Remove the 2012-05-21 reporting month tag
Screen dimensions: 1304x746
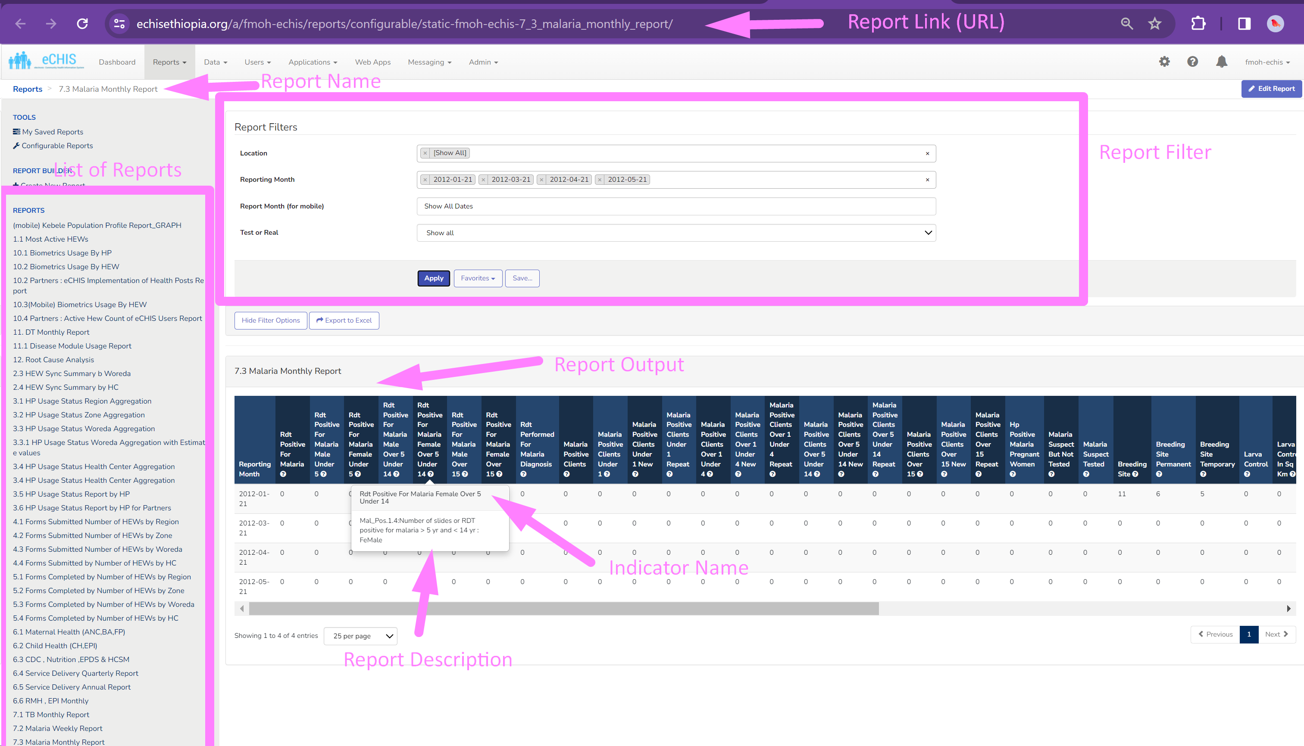click(x=600, y=179)
